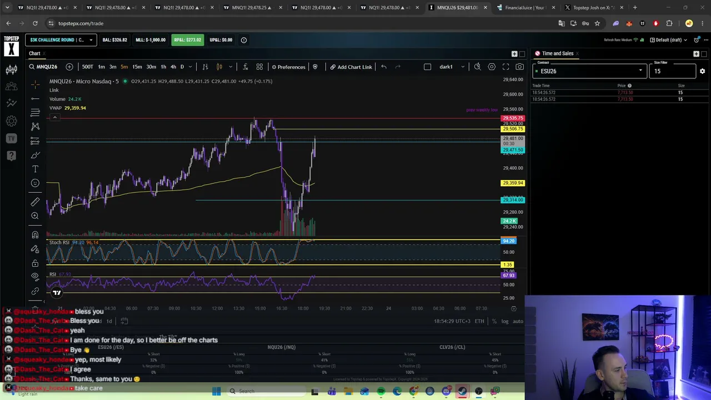Toggle chart fullscreen mode
The width and height of the screenshot is (711, 400).
pos(505,67)
